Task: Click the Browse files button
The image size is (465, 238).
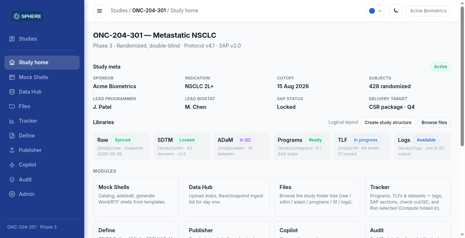Action: 434,122
